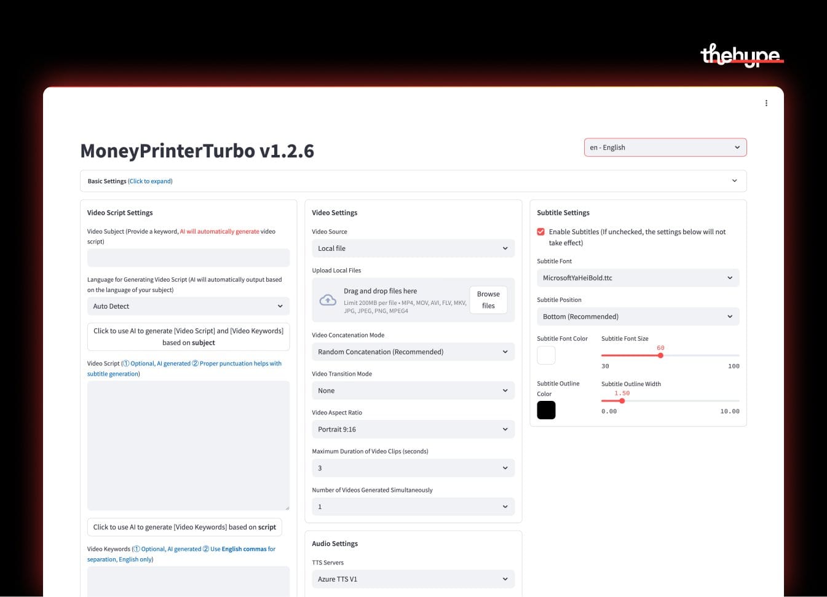Click the Subtitle Outline Width slider handle
Screen dimensions: 827x597
[x=622, y=401]
